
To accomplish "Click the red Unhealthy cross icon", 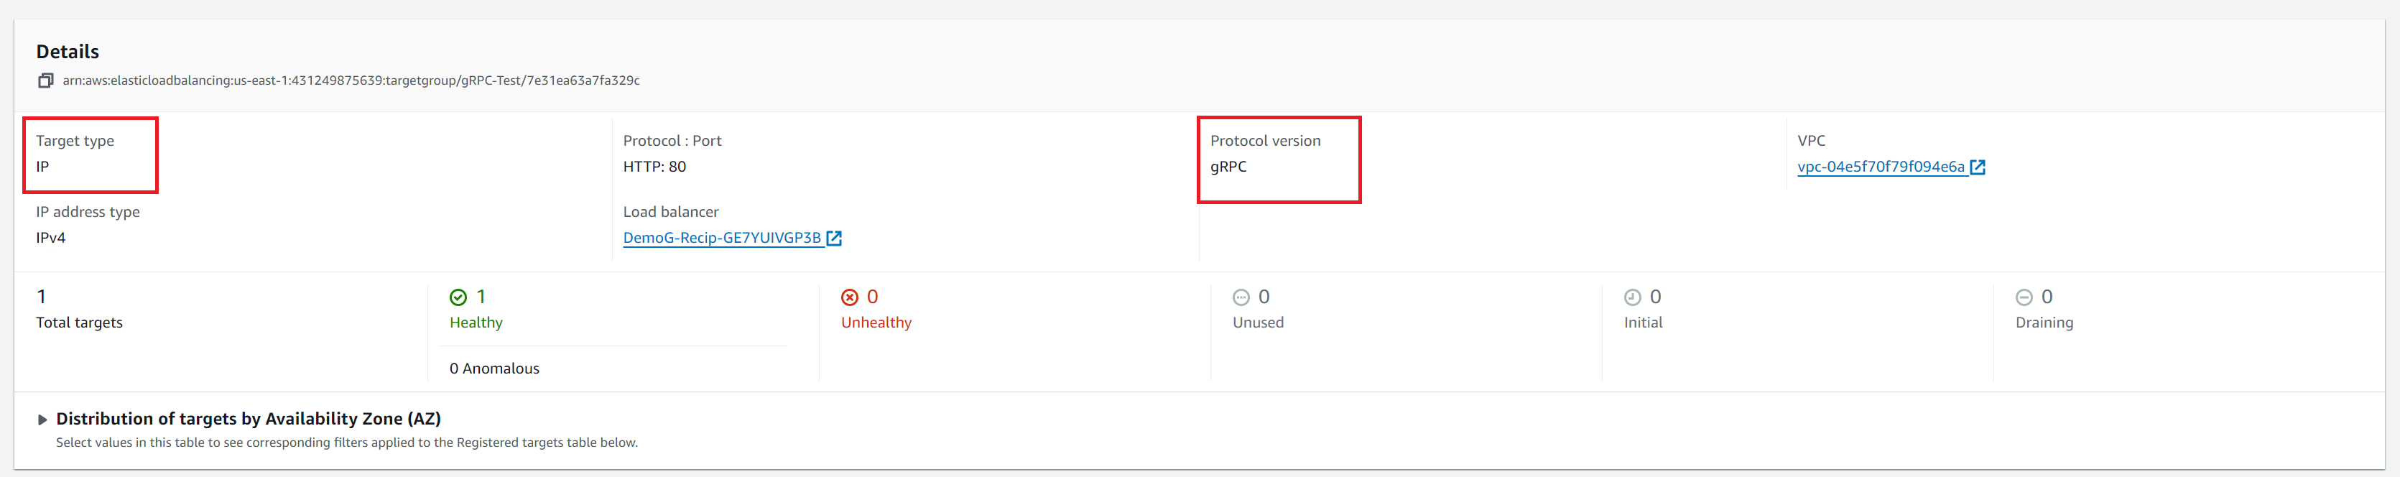I will (x=849, y=297).
